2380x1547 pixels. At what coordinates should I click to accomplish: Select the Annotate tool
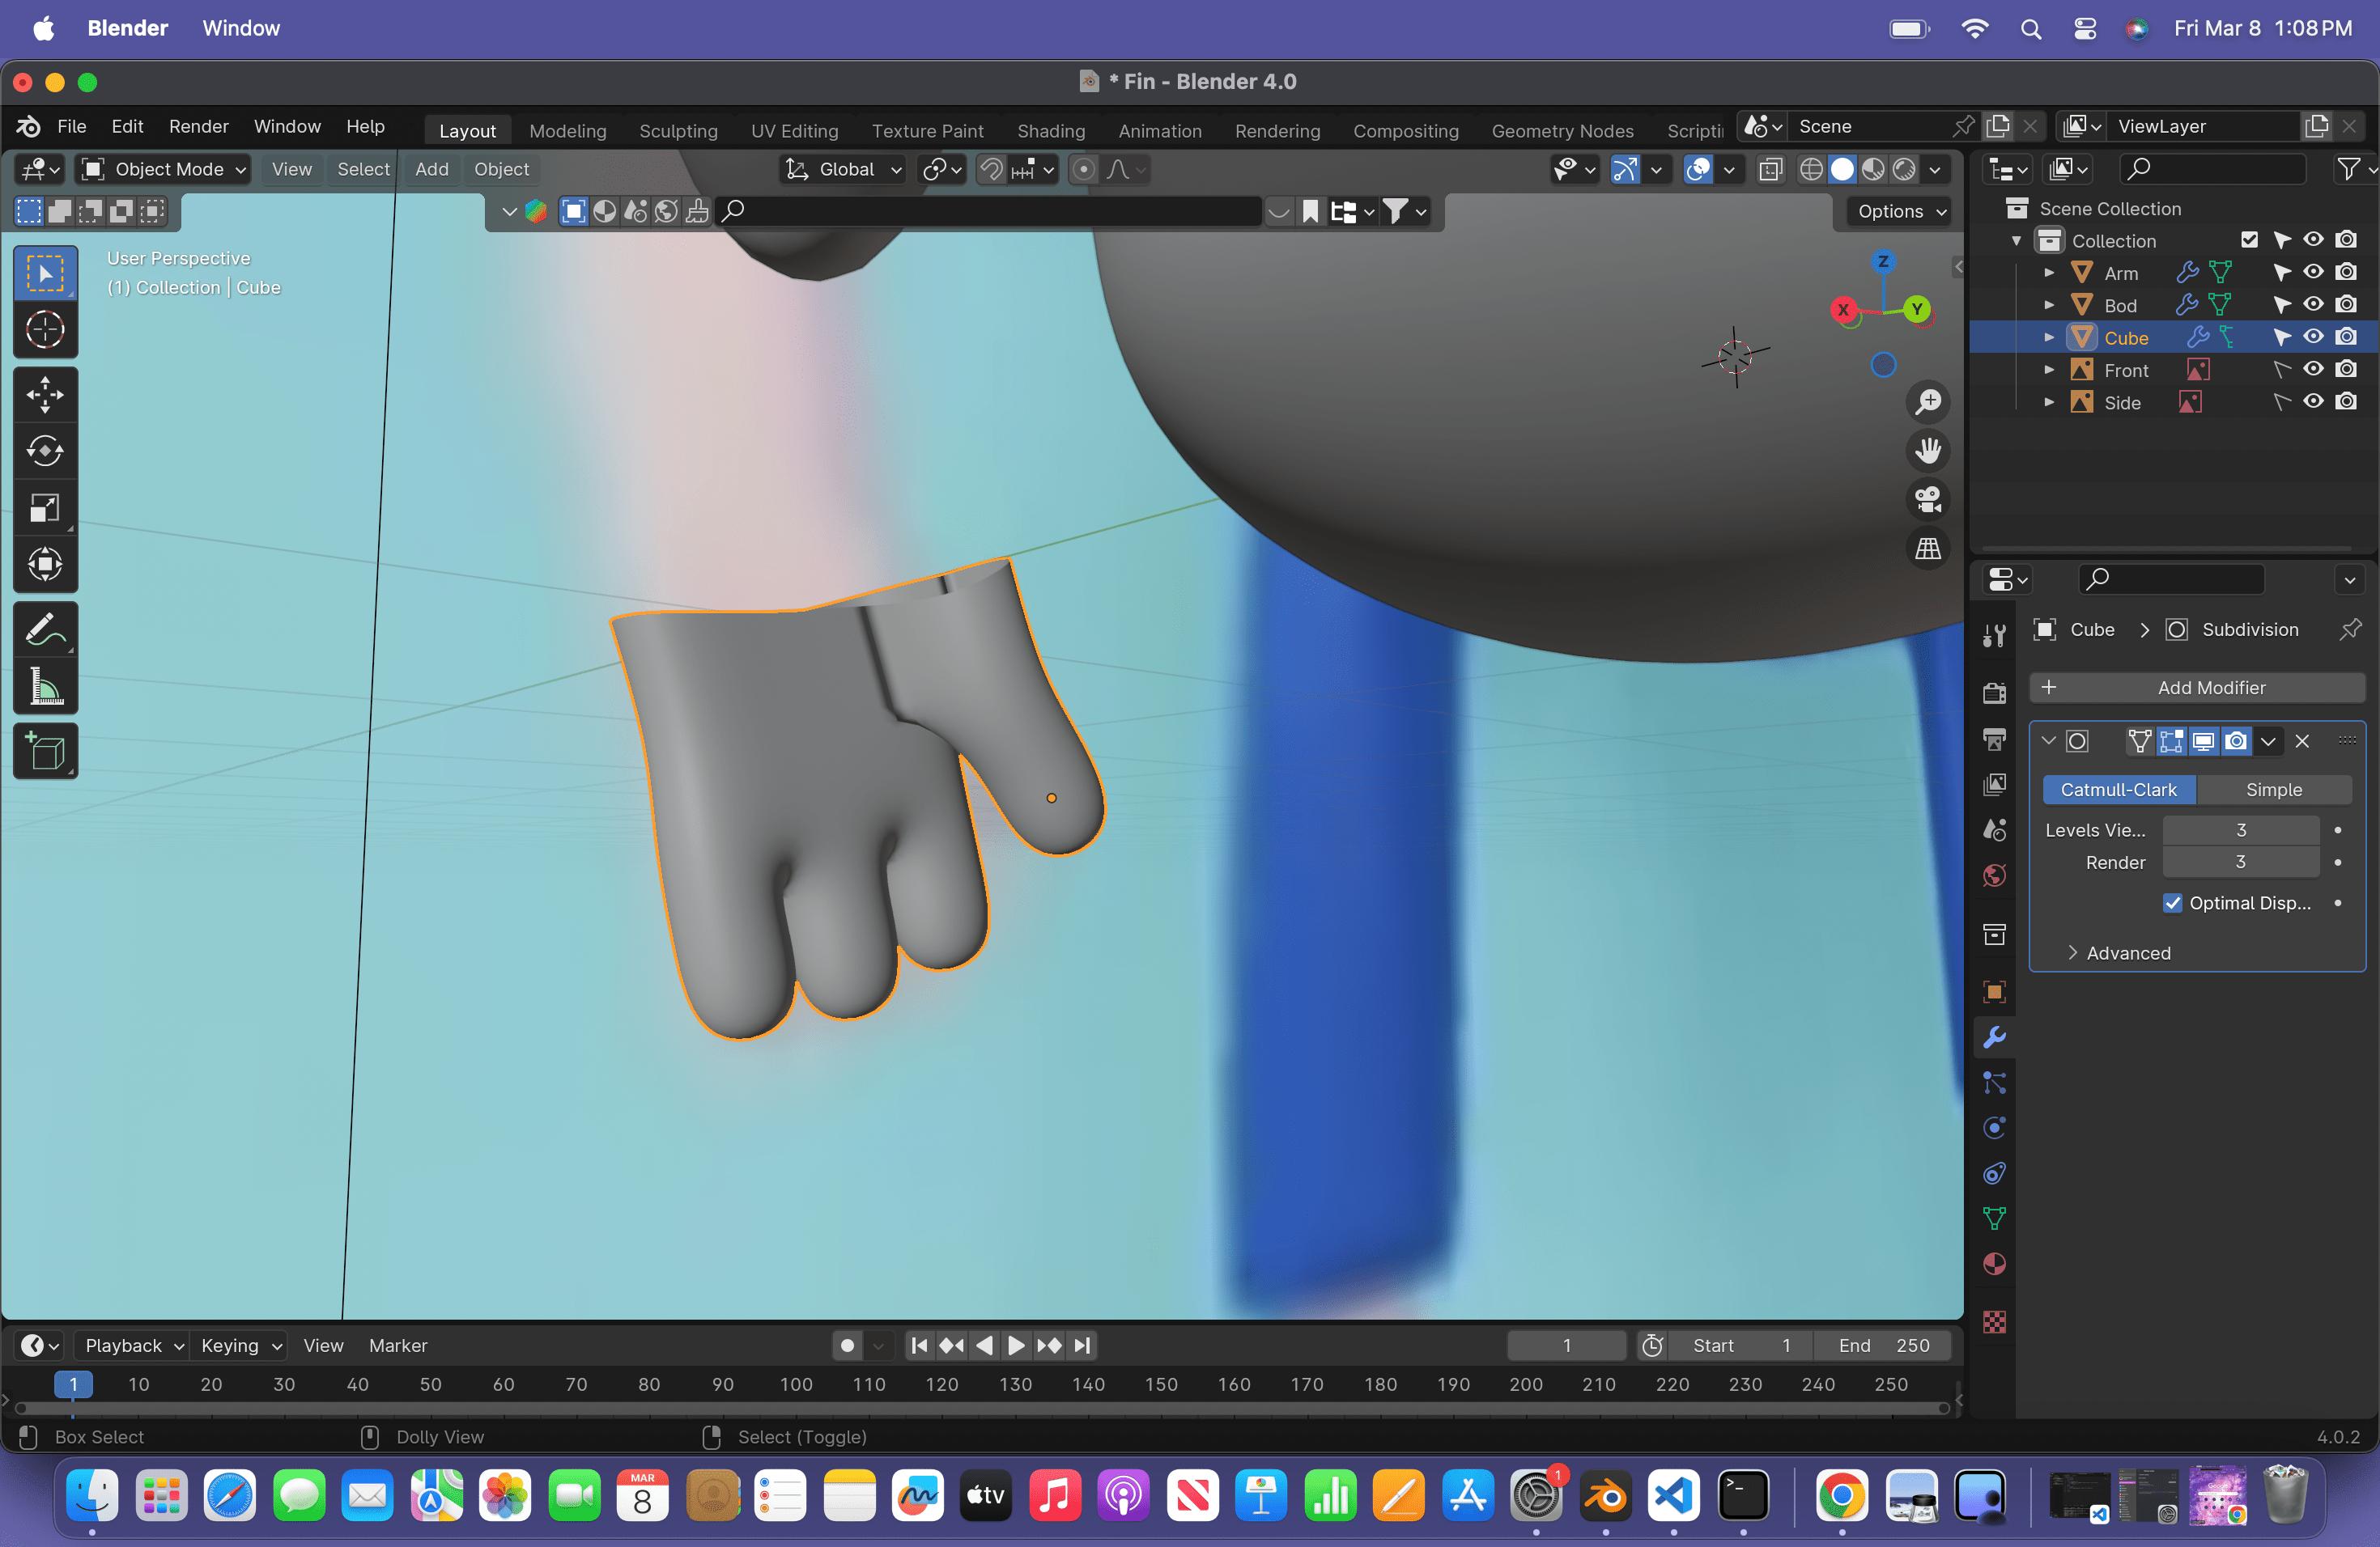click(45, 629)
